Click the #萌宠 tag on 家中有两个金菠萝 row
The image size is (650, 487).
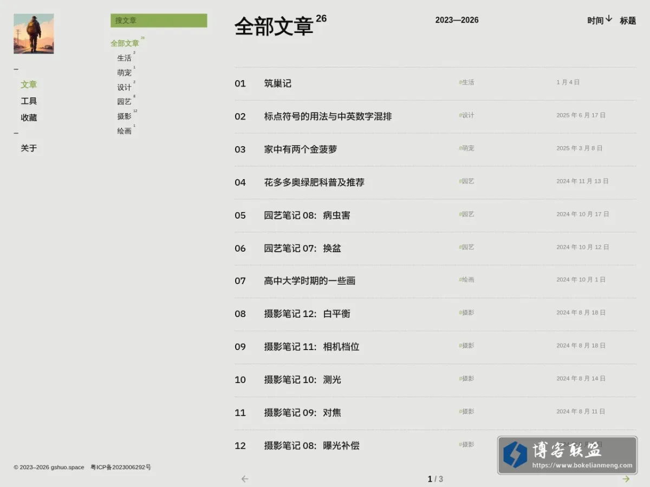[x=466, y=148]
